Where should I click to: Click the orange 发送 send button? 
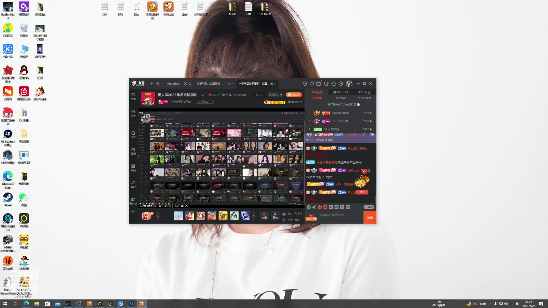click(x=370, y=217)
